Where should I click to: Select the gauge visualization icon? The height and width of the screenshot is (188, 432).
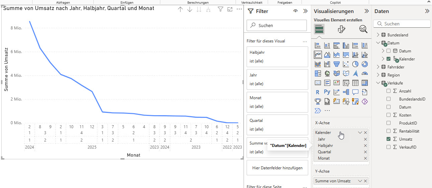[365, 73]
